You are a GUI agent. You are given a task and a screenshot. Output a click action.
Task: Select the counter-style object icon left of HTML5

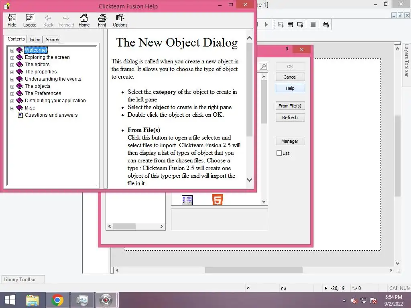(x=187, y=200)
